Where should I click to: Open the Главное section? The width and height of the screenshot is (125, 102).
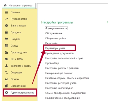(x=15, y=12)
